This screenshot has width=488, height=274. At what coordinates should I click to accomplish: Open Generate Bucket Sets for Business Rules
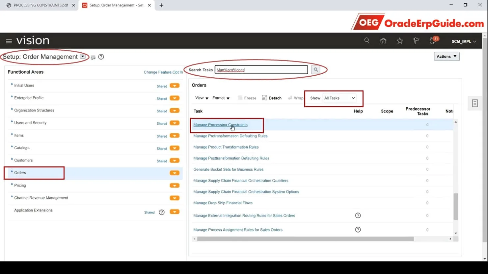(x=229, y=170)
